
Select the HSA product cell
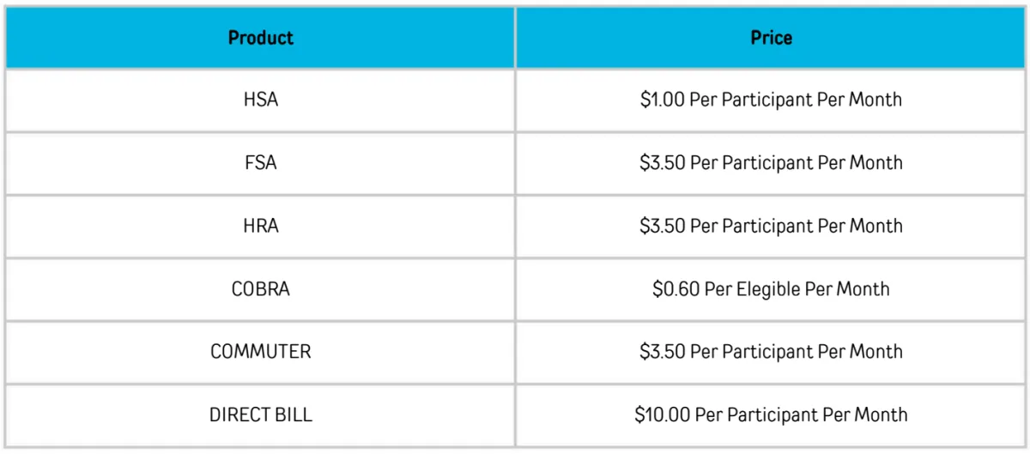coord(260,100)
